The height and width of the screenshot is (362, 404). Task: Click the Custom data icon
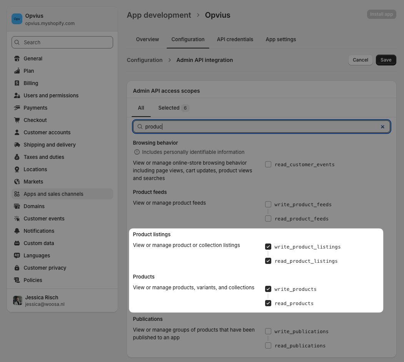click(17, 243)
